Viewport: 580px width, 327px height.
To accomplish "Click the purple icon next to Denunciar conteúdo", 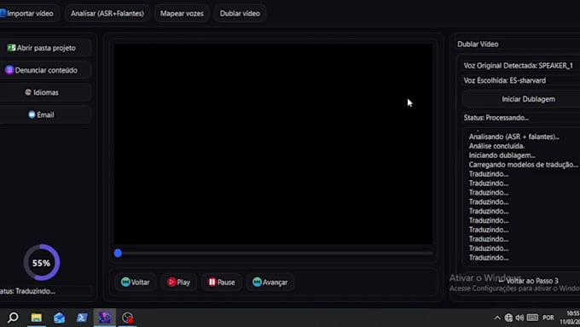I will 9,70.
